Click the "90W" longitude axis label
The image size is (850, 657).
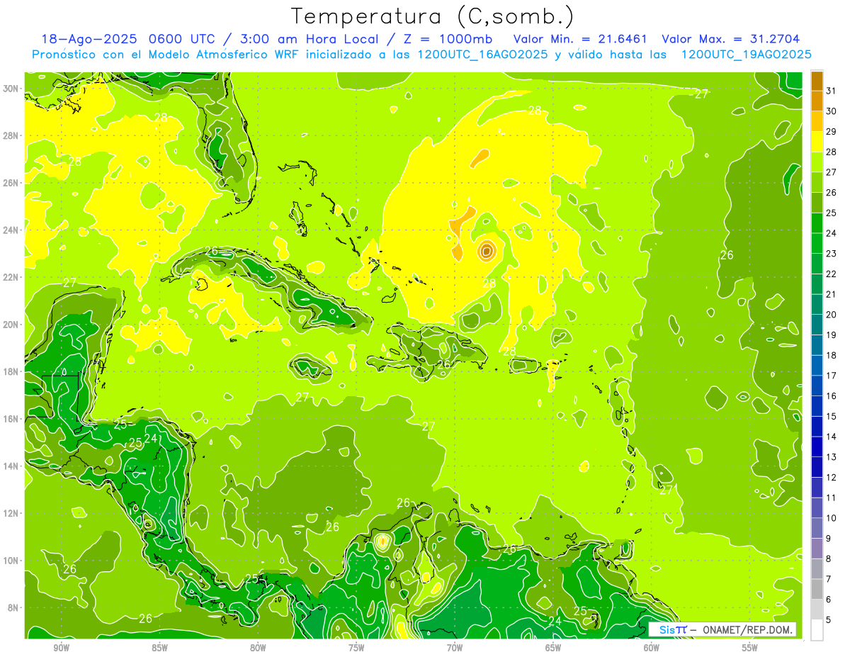point(61,648)
